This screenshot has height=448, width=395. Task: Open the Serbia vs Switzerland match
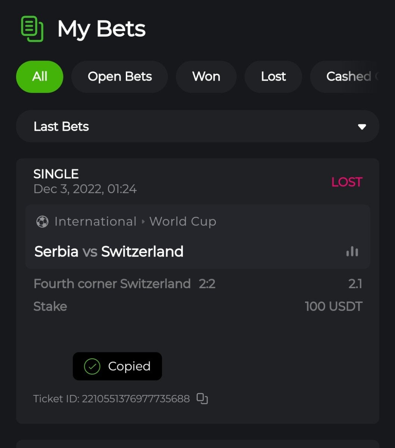(109, 252)
